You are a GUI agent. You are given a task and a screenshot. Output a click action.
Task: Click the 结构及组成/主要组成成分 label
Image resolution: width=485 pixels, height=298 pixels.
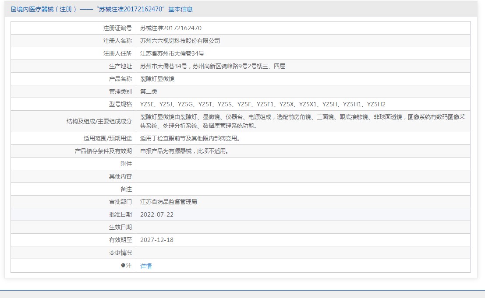pos(99,121)
